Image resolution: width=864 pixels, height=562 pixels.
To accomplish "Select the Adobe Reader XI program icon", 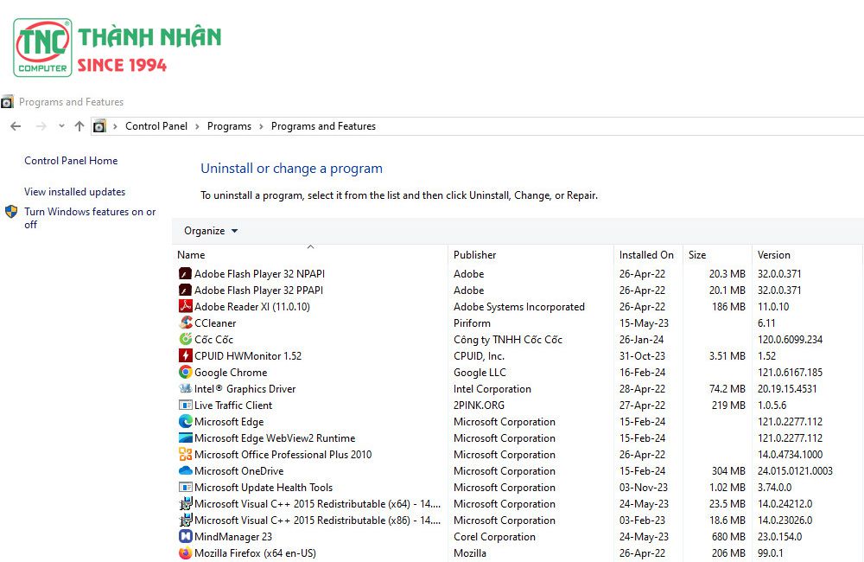I will pyautogui.click(x=185, y=306).
